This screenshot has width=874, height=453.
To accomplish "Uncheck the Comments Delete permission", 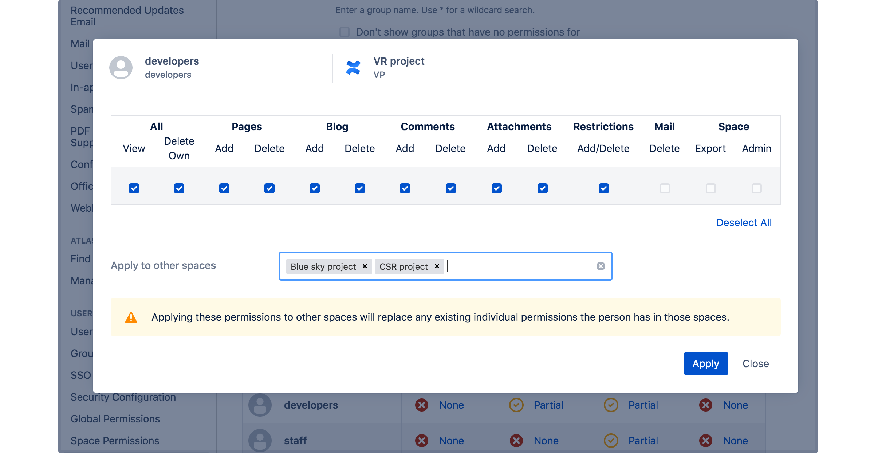I will coord(451,188).
